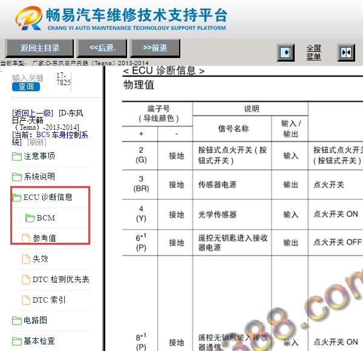The image size is (363, 351).
Task: Click the < ECU 诊断信息 > page heading
Action: 164,71
